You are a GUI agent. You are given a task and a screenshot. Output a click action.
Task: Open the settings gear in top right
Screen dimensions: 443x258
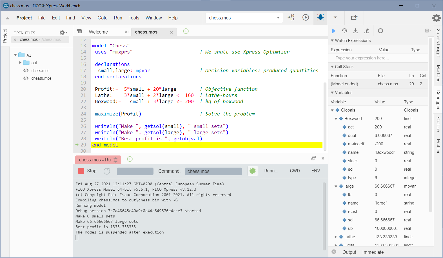[x=436, y=18]
